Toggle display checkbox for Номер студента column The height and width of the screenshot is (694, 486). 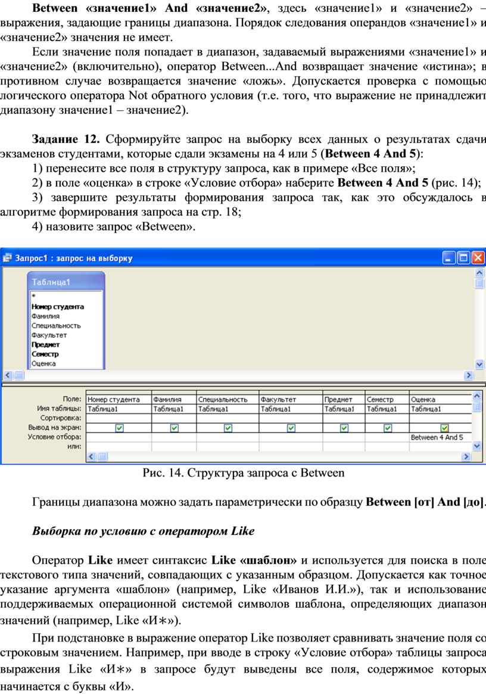coord(119,428)
